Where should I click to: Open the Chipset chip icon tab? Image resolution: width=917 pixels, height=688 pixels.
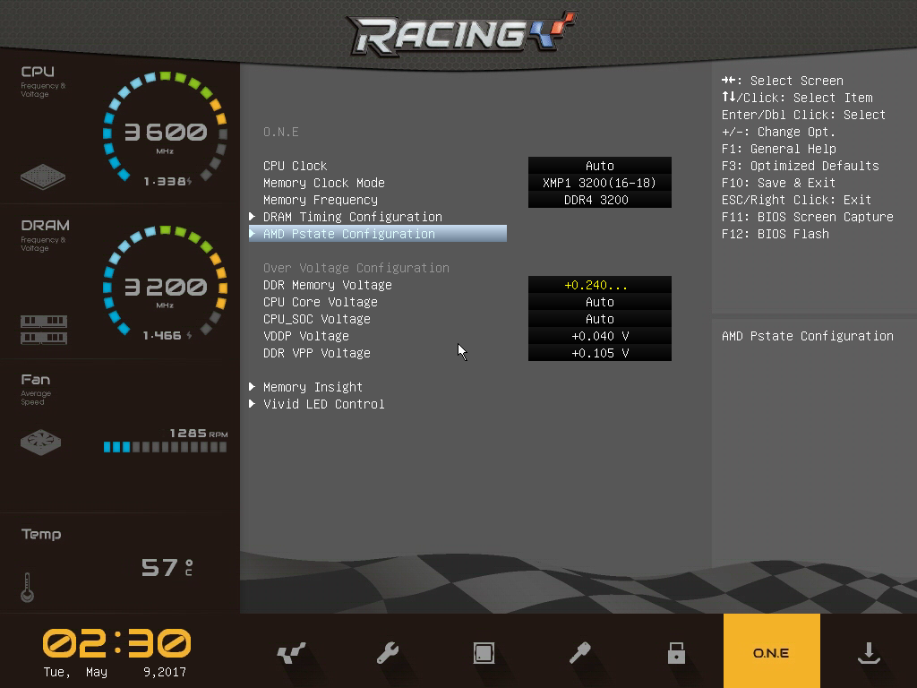pyautogui.click(x=484, y=653)
